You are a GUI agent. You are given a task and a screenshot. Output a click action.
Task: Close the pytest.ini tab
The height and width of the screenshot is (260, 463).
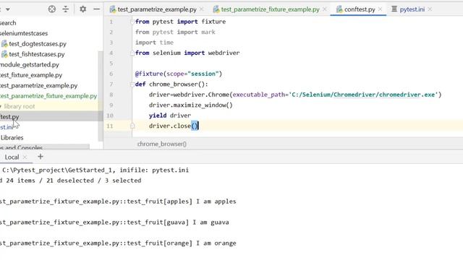point(430,9)
